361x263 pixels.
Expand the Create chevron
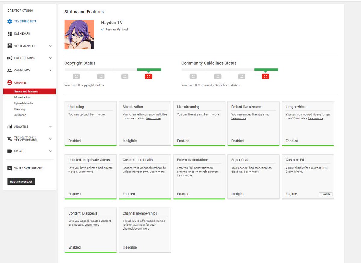(51, 151)
